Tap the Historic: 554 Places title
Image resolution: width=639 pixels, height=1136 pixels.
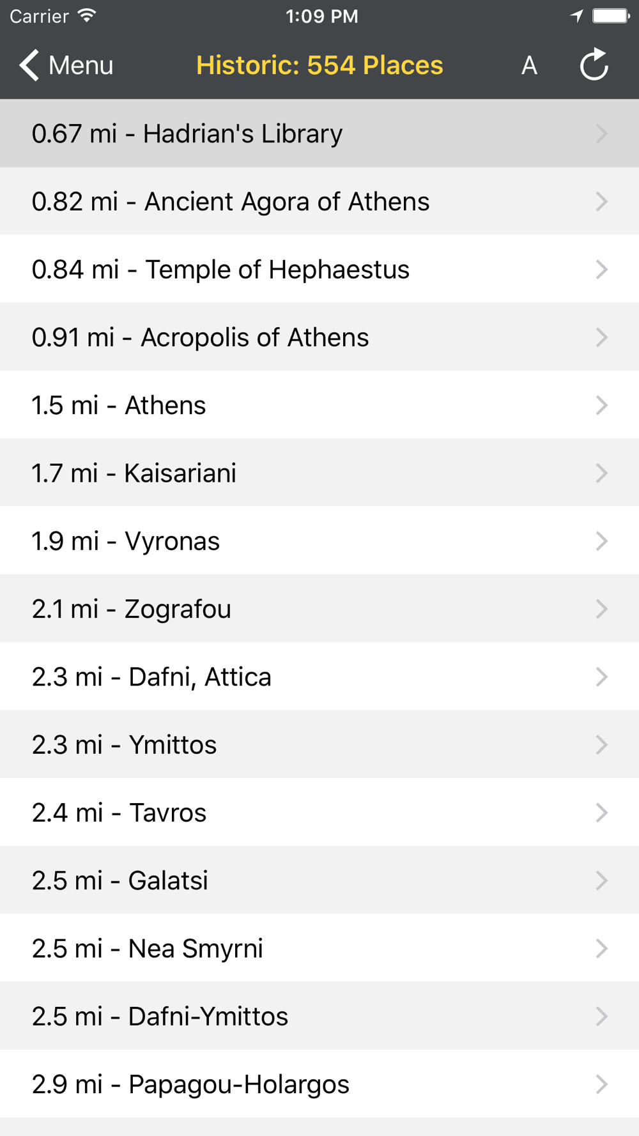[x=319, y=65]
